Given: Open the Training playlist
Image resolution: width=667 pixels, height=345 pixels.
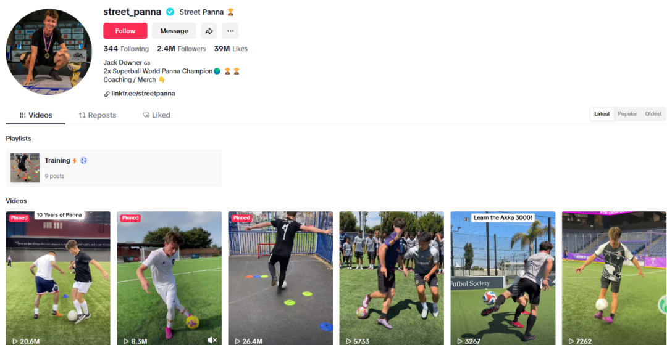Looking at the screenshot, I should (x=114, y=168).
